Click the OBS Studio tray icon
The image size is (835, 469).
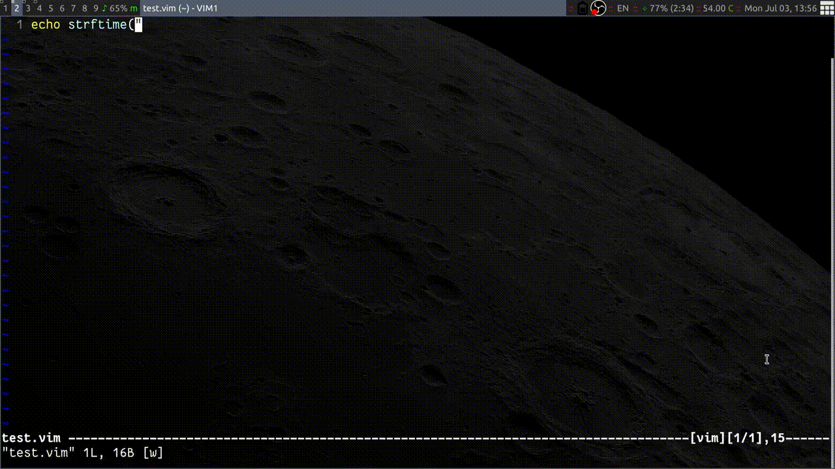pos(598,8)
